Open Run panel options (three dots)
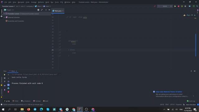The width and height of the screenshot is (199, 112). click(191, 71)
